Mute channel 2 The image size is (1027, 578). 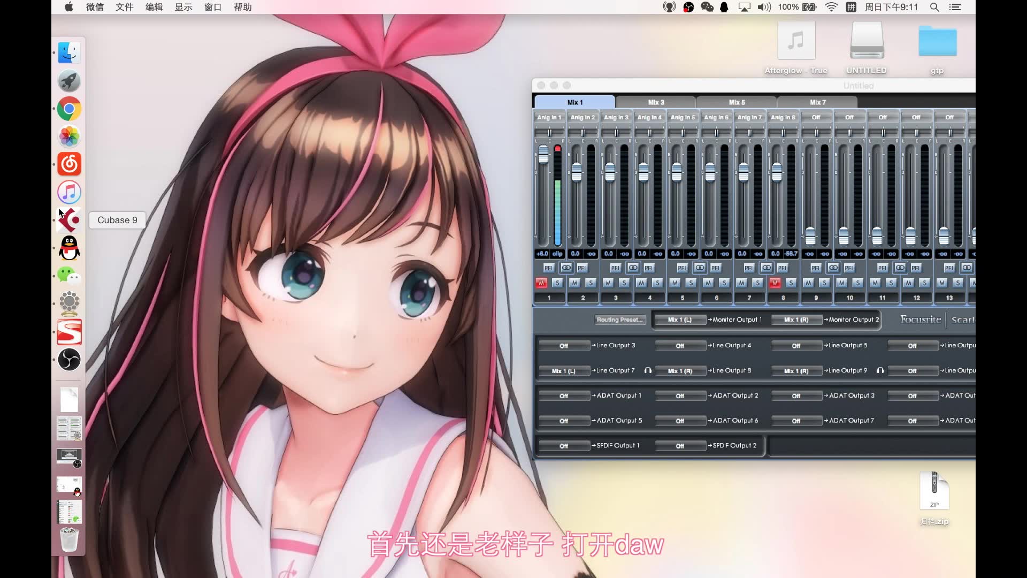point(574,283)
